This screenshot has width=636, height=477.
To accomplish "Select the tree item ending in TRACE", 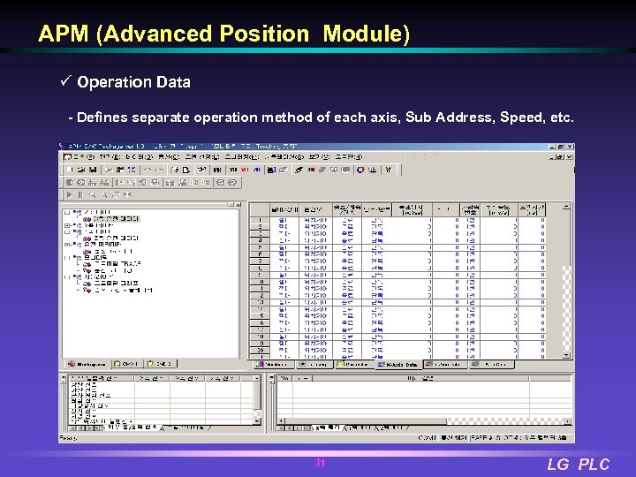I will click(x=117, y=263).
